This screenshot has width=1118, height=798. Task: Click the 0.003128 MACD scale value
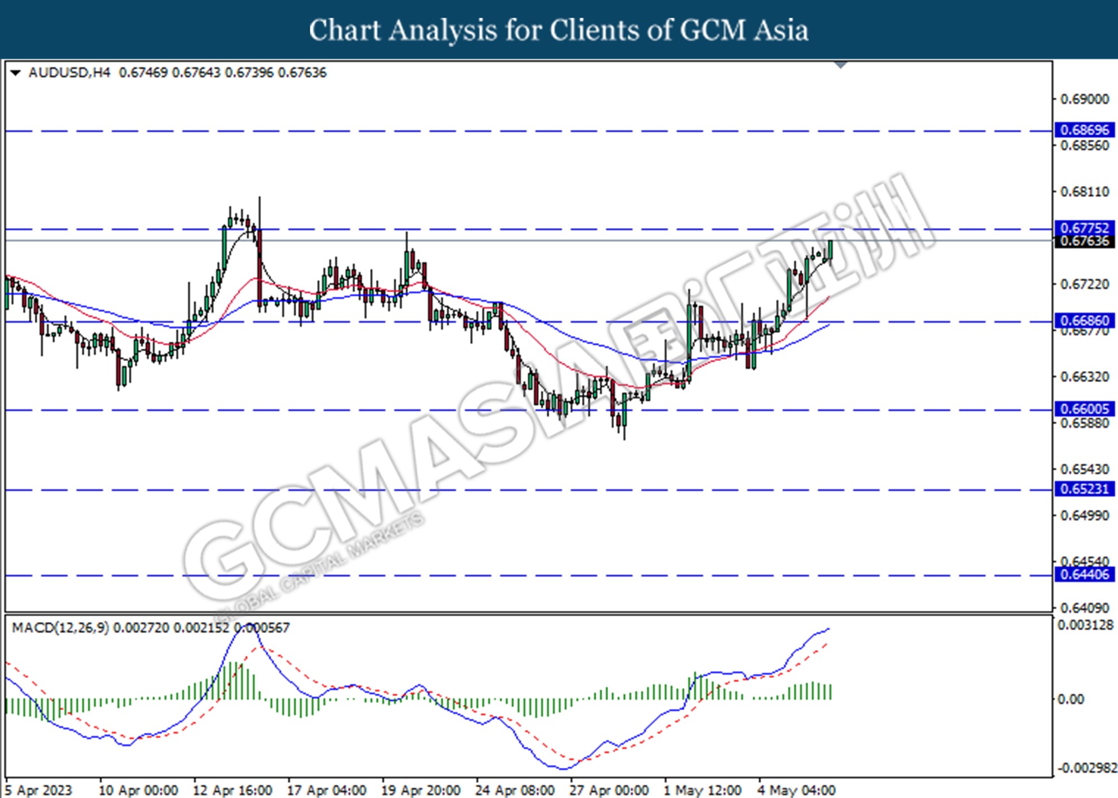click(1085, 625)
